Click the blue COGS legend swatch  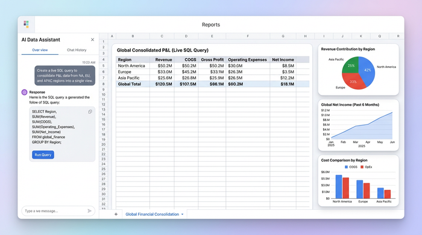click(346, 167)
